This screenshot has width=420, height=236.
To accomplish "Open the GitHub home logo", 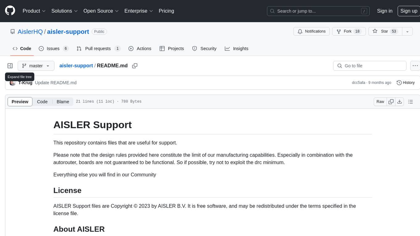I will tap(10, 11).
